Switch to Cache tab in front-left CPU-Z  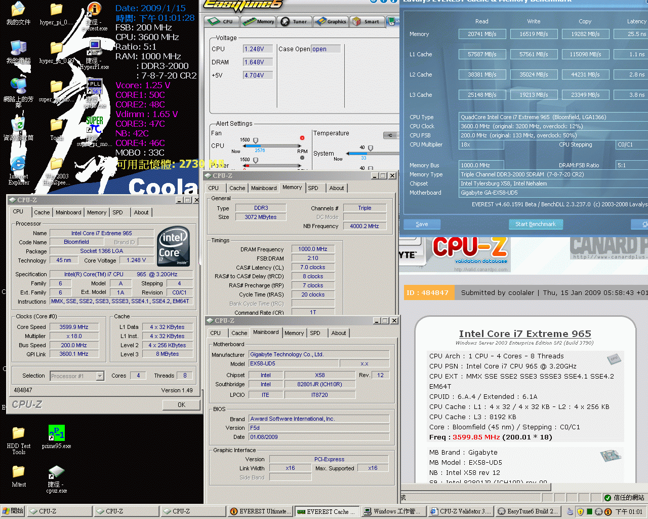(42, 212)
